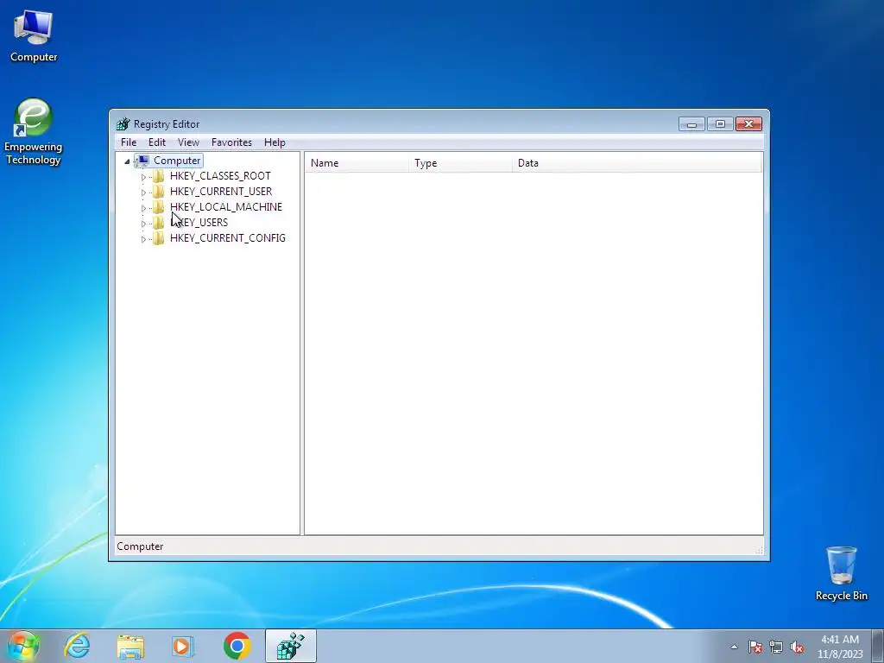Select HKEY_CURRENT_CONFIG label
Image resolution: width=884 pixels, height=663 pixels.
pyautogui.click(x=227, y=238)
